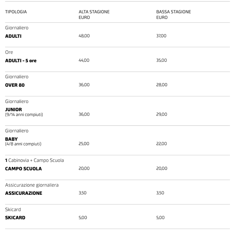Select the JUNIOR ticket label
Screen dimensions: 235x232
click(13, 109)
